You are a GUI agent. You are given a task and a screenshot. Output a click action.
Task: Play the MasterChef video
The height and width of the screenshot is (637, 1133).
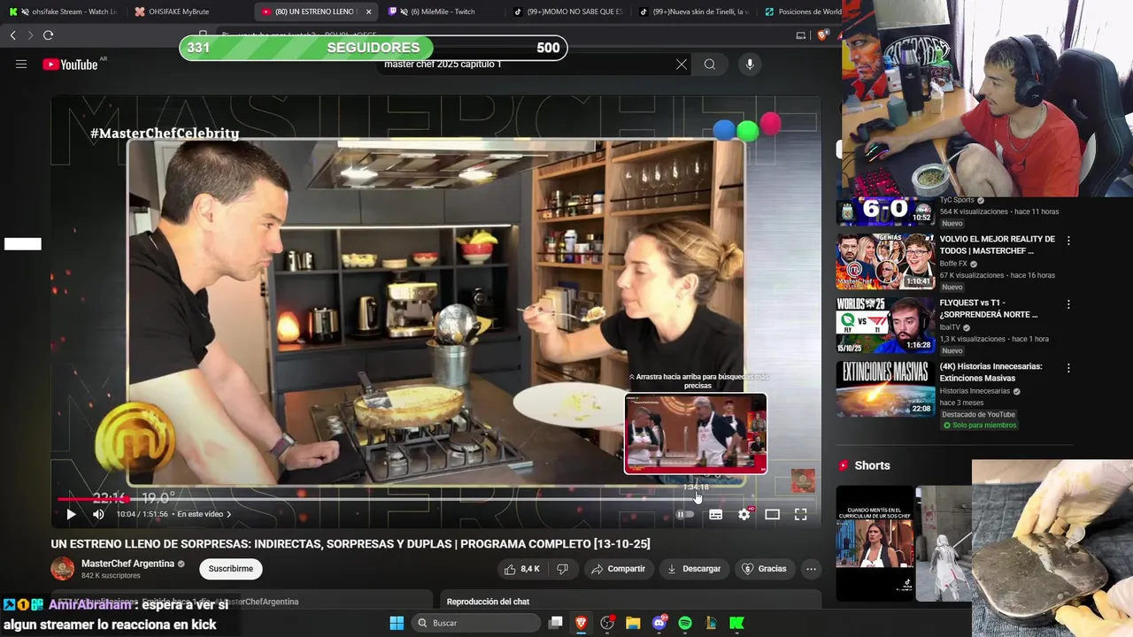tap(71, 514)
